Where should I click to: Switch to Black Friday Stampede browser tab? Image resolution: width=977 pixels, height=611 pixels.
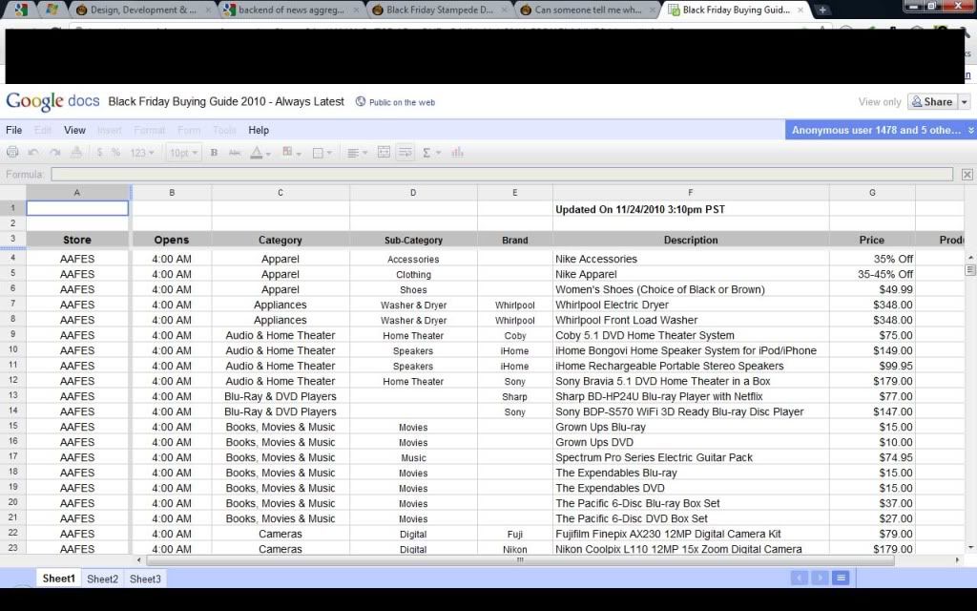pyautogui.click(x=438, y=10)
